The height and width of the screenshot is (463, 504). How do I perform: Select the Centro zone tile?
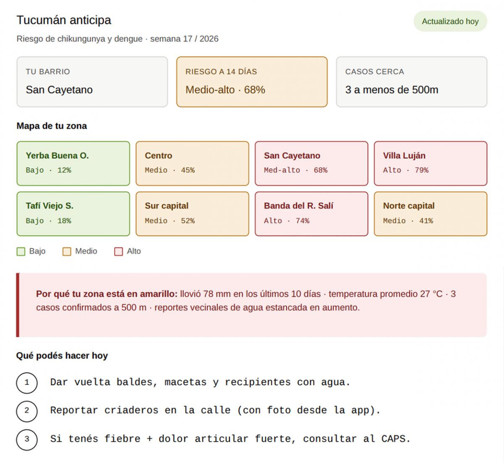coord(192,163)
